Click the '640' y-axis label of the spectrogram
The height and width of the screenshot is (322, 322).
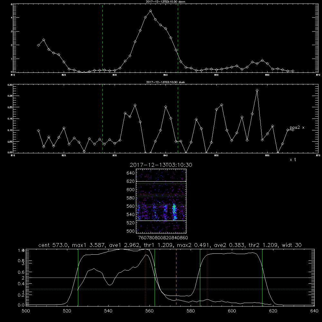(x=131, y=173)
